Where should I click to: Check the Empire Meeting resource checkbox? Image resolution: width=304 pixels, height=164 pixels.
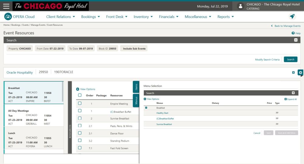80,103
